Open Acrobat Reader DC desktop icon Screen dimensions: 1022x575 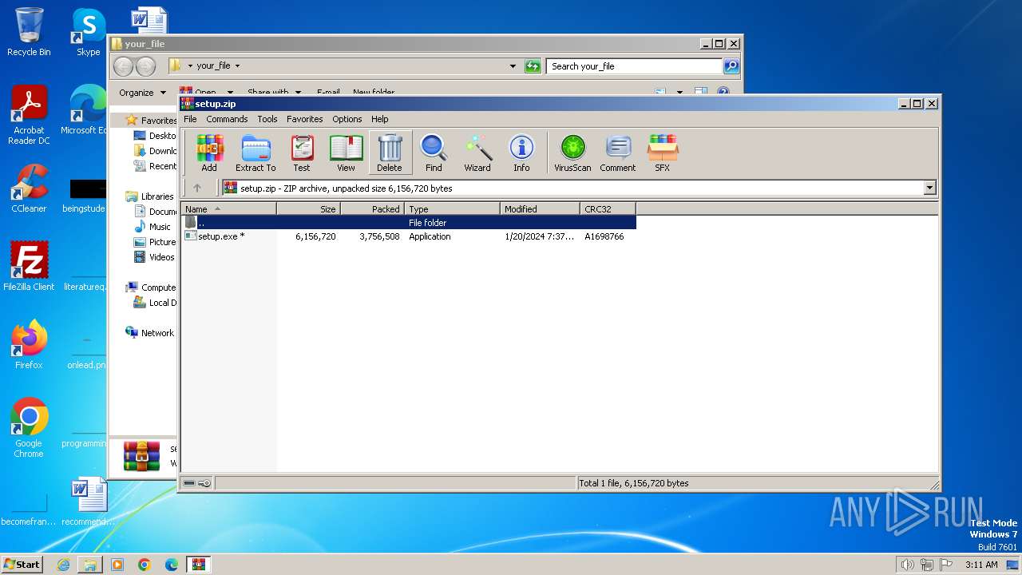pyautogui.click(x=29, y=116)
